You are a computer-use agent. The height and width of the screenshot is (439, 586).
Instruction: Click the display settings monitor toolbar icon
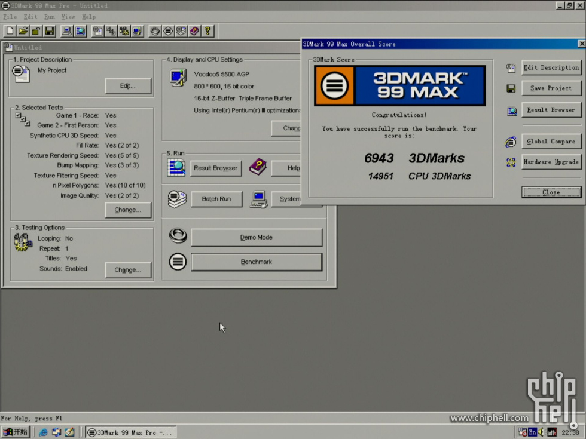(x=137, y=31)
